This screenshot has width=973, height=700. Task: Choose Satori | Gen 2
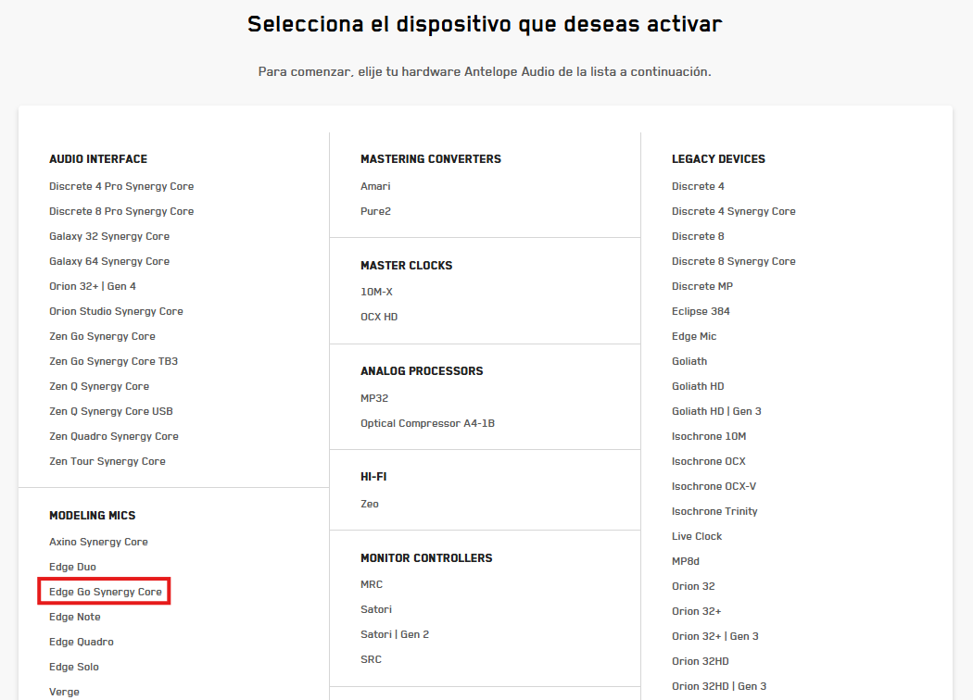point(395,634)
